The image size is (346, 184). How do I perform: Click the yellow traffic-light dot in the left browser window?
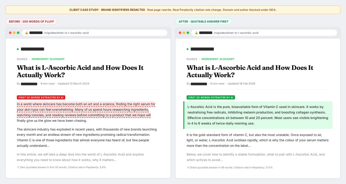[14, 33]
